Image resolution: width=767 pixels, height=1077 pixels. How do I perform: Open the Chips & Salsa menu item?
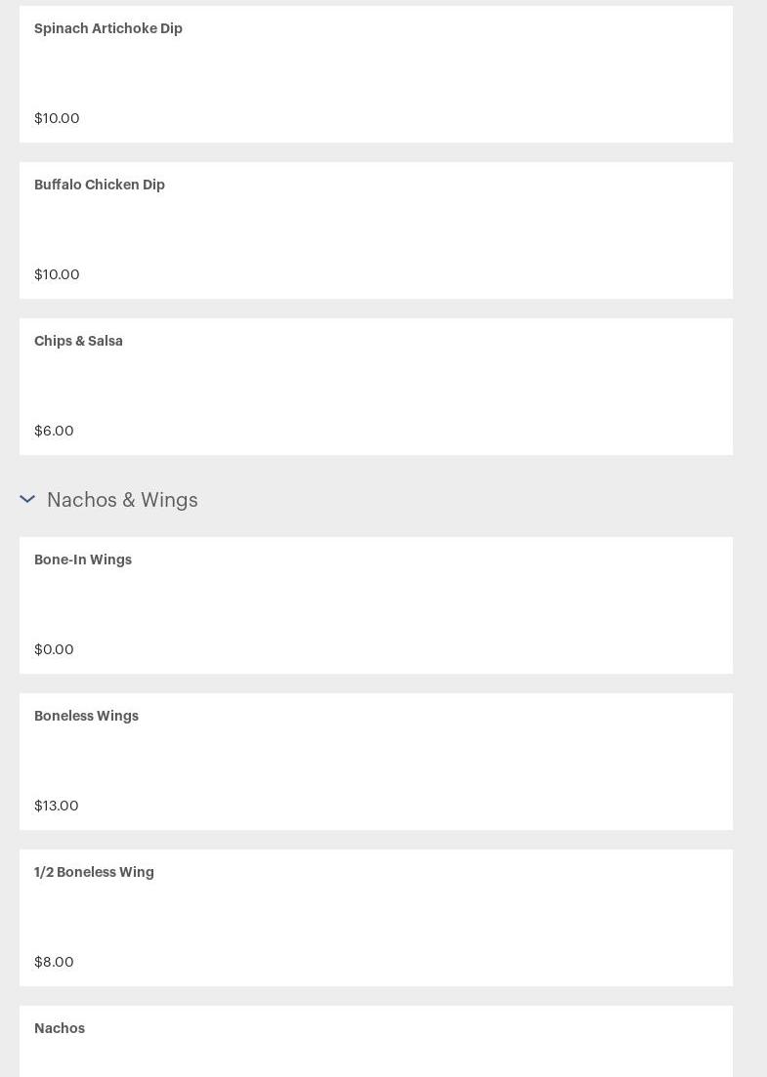coord(376,387)
